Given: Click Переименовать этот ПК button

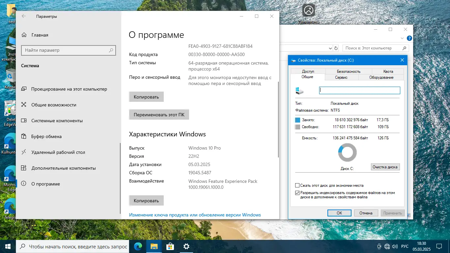Looking at the screenshot, I should point(159,115).
